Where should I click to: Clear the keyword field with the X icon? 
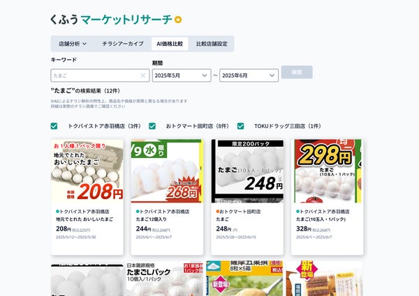click(143, 76)
